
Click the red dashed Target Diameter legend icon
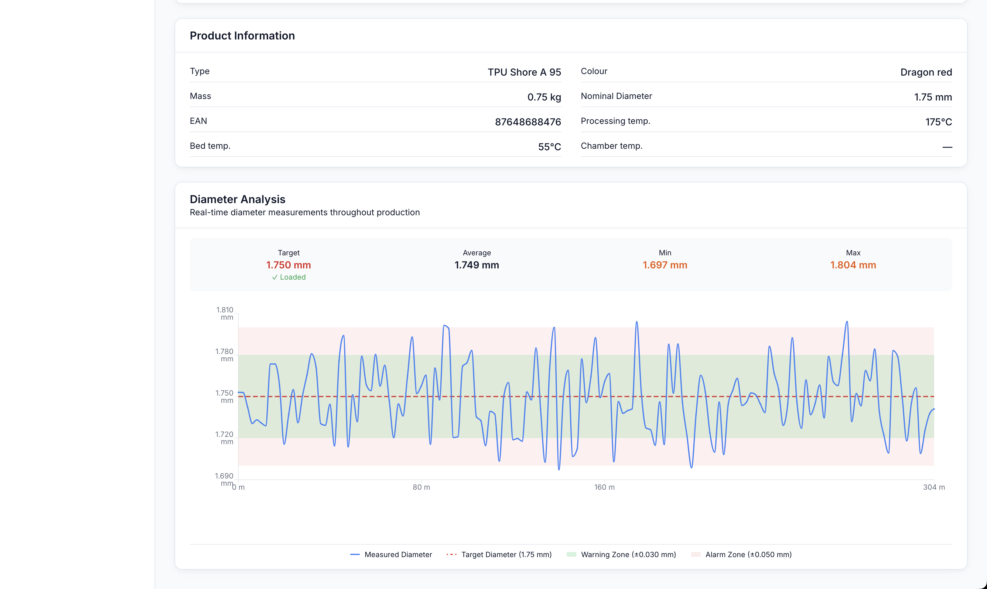click(451, 554)
